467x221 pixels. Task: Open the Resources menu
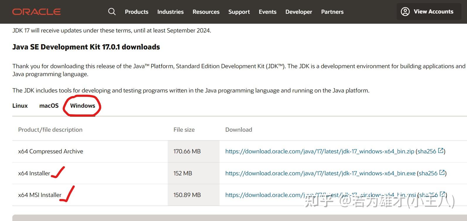[x=206, y=12]
